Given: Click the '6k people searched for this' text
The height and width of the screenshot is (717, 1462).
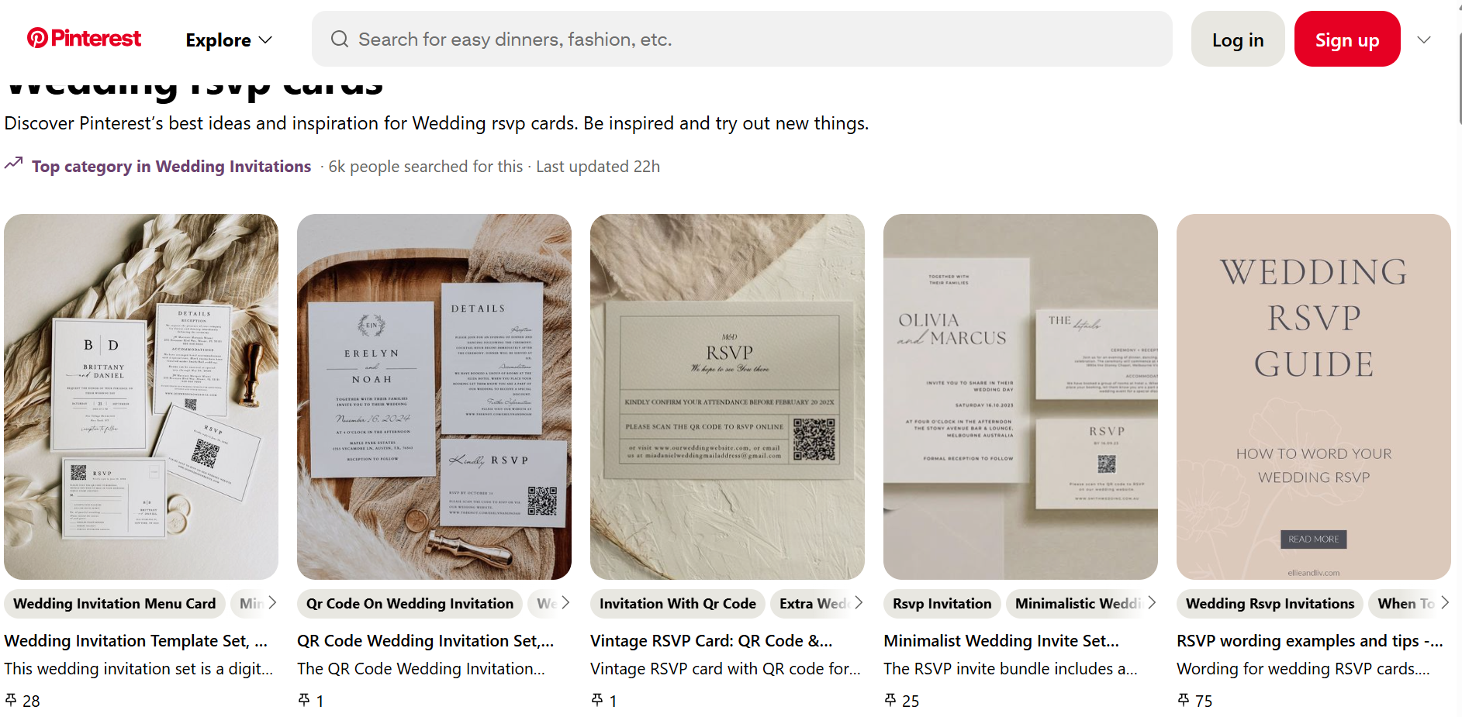Looking at the screenshot, I should coord(426,167).
